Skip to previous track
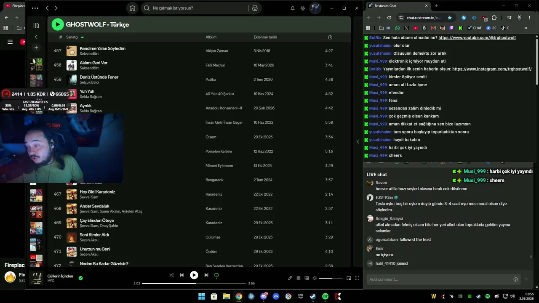Viewport: 539px width, 303px height. (x=181, y=275)
